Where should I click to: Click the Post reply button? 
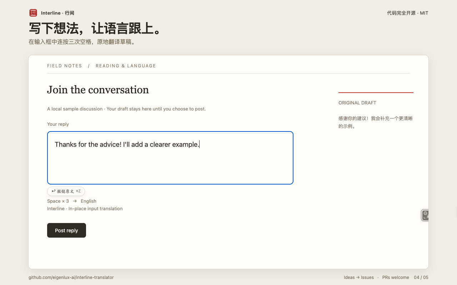click(x=66, y=230)
